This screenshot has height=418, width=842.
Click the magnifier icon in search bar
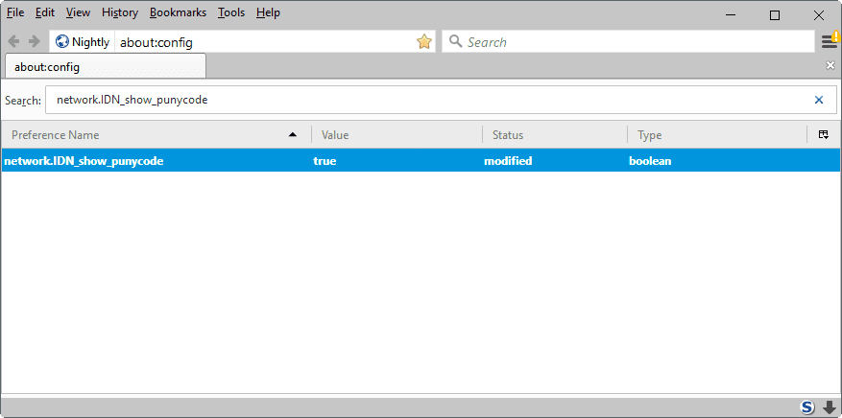click(455, 41)
